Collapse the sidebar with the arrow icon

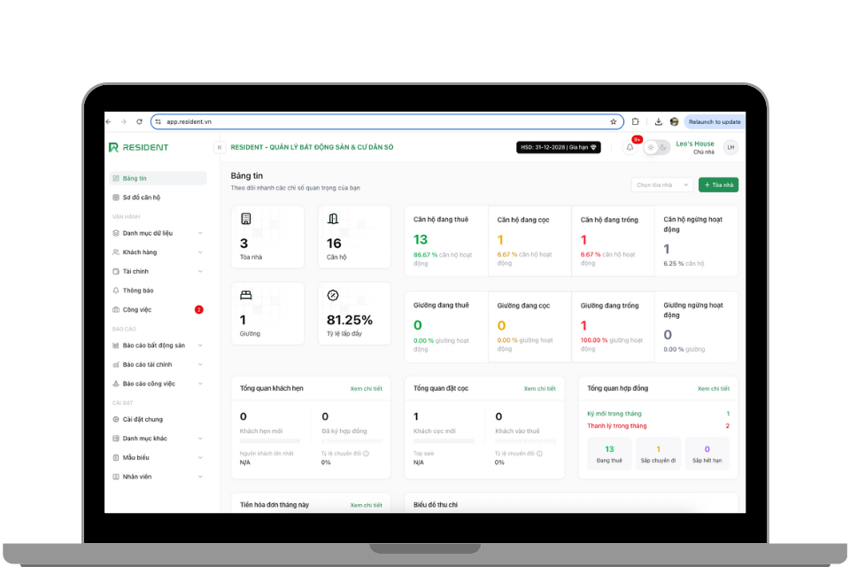(220, 147)
